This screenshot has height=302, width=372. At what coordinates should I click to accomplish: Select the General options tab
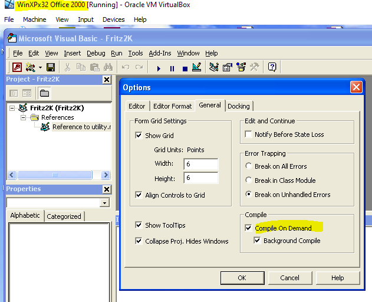(x=210, y=105)
